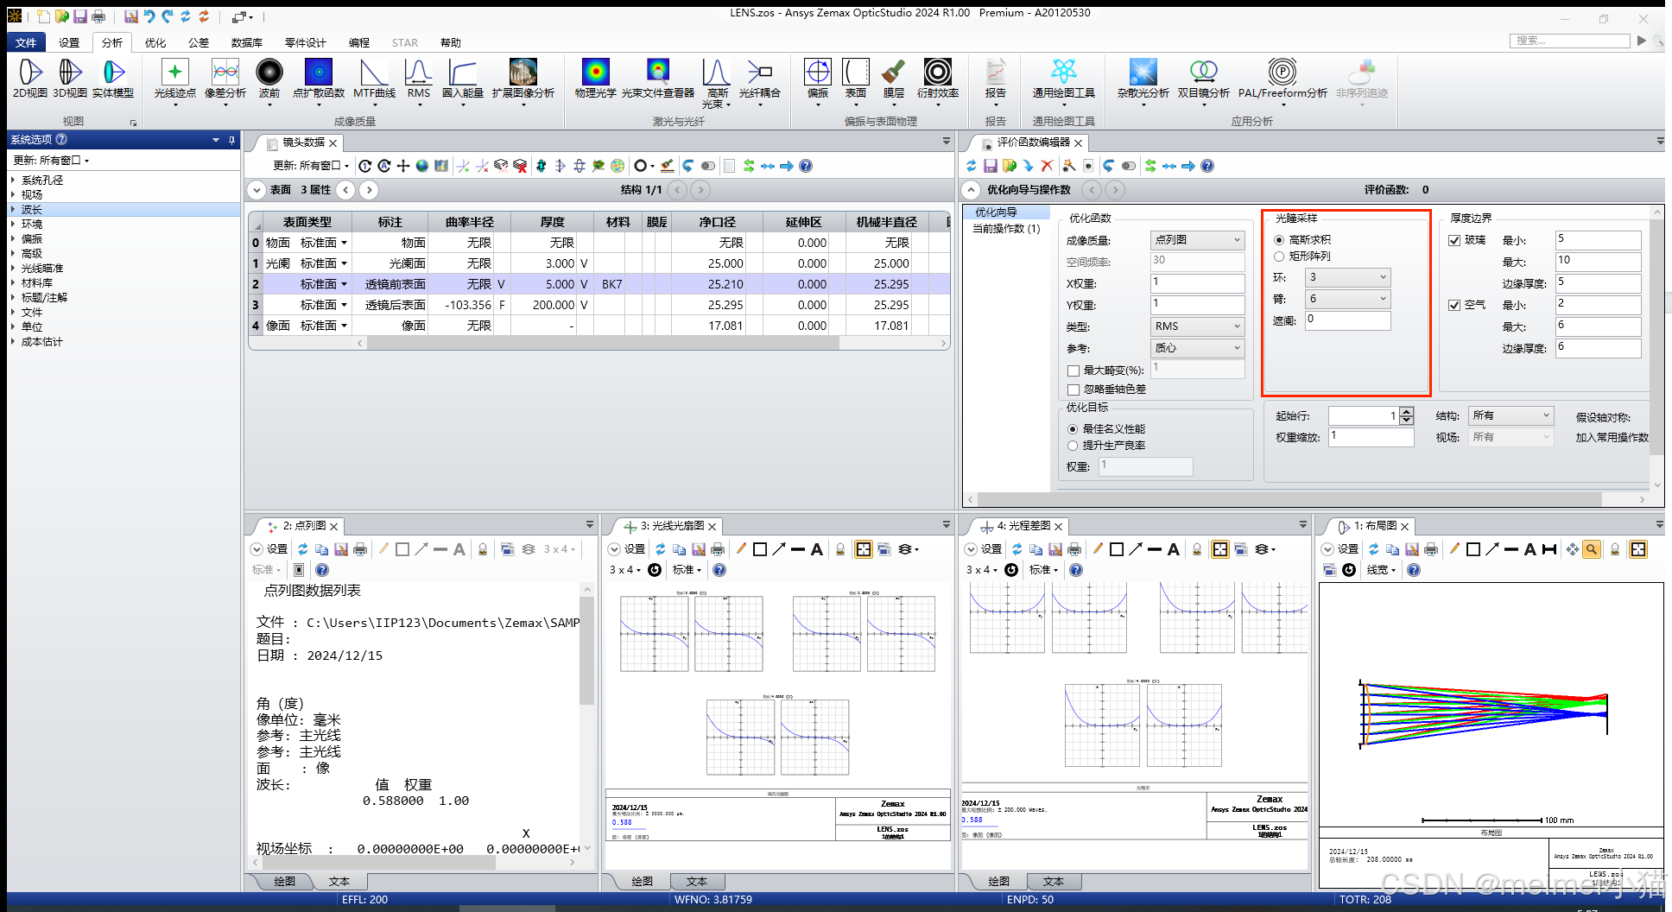Open the 结构 所有 dropdown
This screenshot has height=912, width=1672.
pyautogui.click(x=1511, y=415)
